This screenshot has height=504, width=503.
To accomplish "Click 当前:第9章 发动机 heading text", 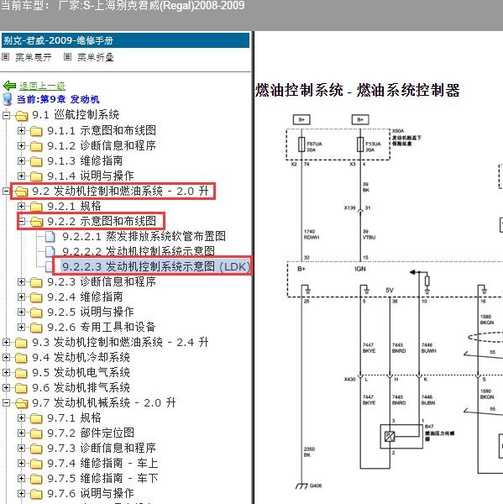I will 58,99.
